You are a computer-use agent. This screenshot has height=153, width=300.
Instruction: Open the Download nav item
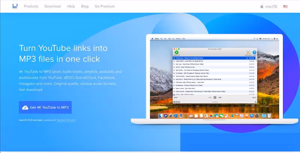click(52, 6)
